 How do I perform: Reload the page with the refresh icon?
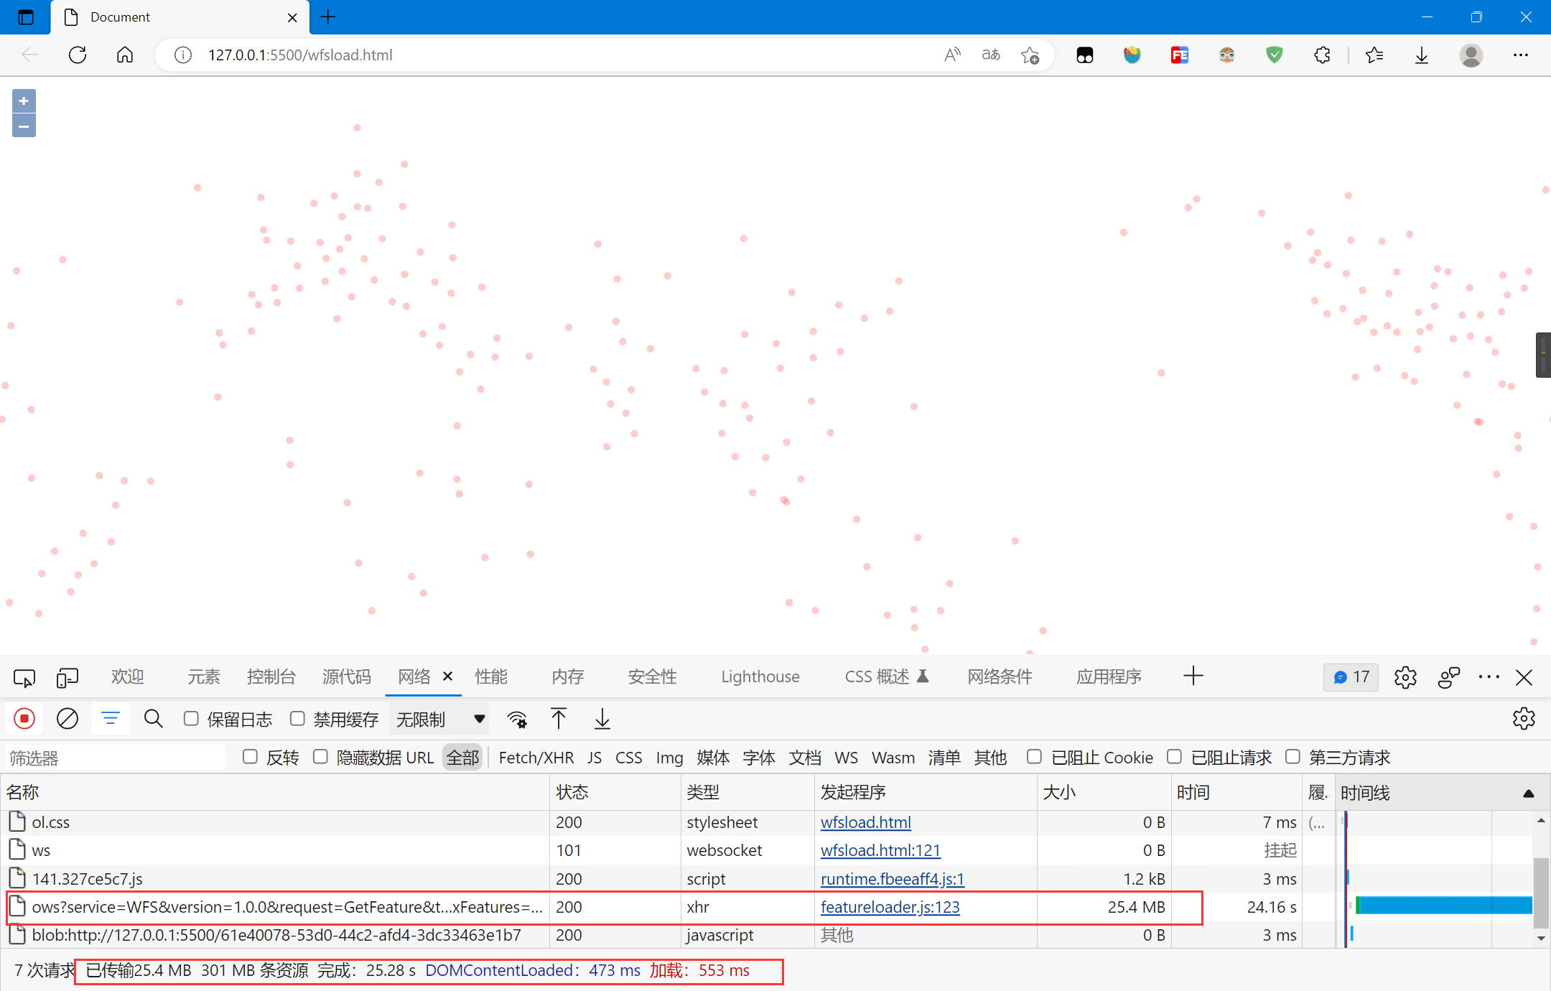[78, 55]
